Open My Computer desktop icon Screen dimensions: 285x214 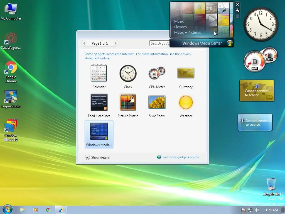pyautogui.click(x=11, y=12)
